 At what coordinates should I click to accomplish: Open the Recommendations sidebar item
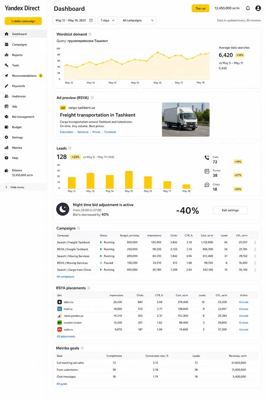click(x=23, y=76)
